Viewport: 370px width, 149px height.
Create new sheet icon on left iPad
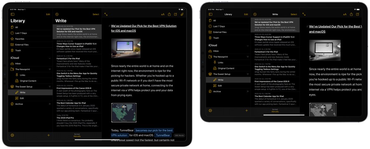coord(175,14)
